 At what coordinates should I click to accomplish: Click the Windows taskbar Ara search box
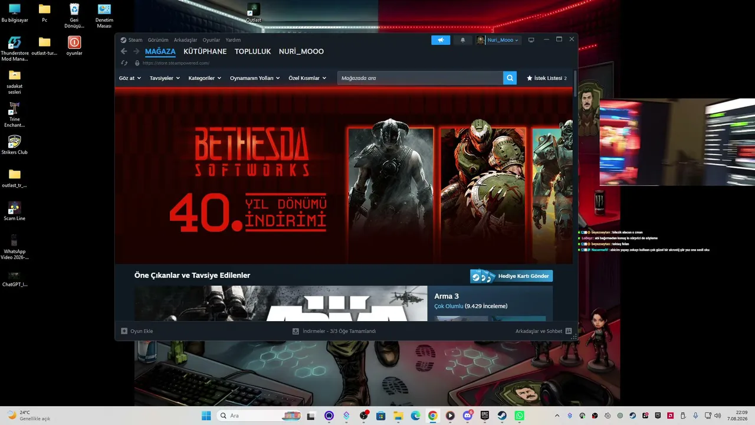click(x=259, y=416)
